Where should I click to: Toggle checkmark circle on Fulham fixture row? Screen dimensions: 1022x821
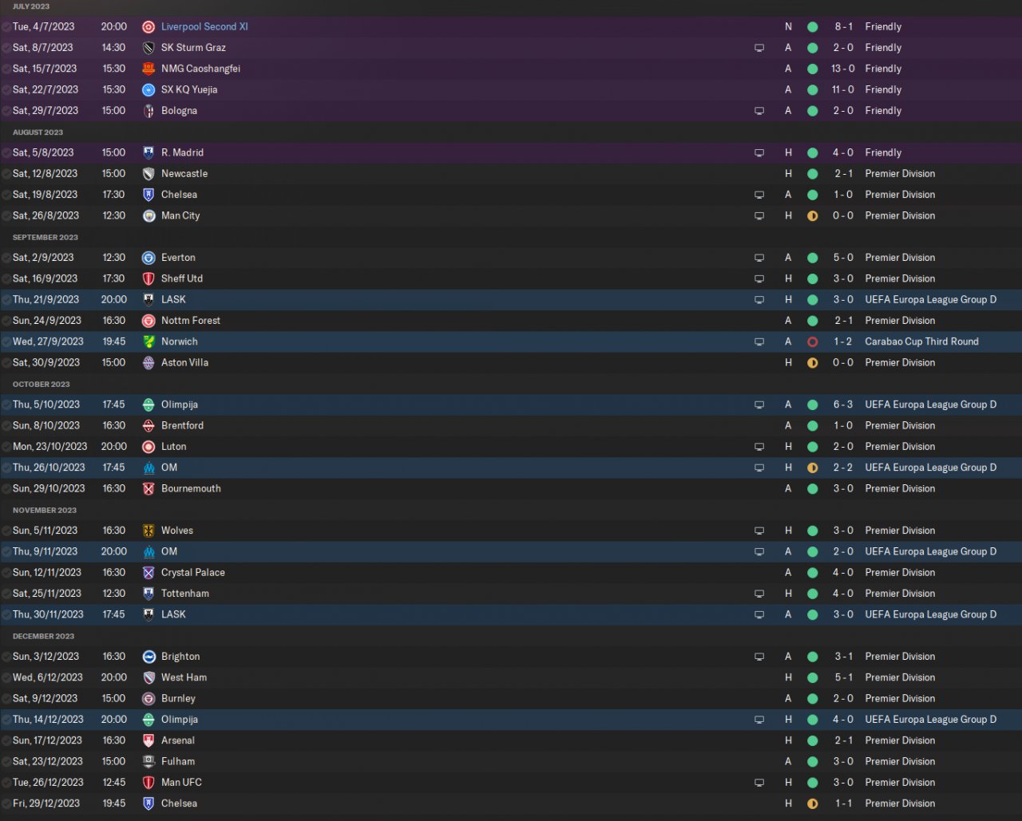pos(6,761)
